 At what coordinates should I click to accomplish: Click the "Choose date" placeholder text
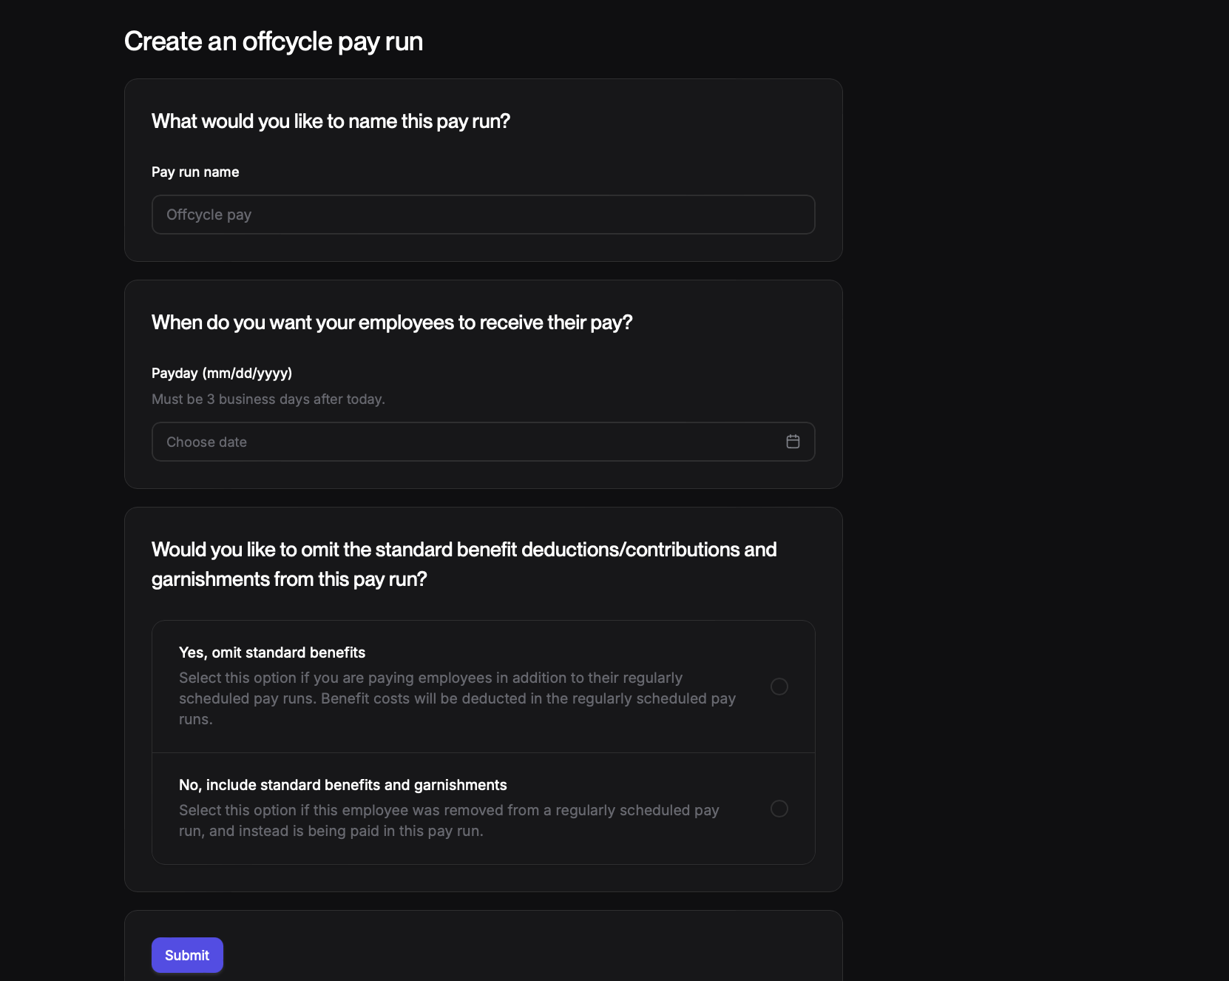coord(207,442)
